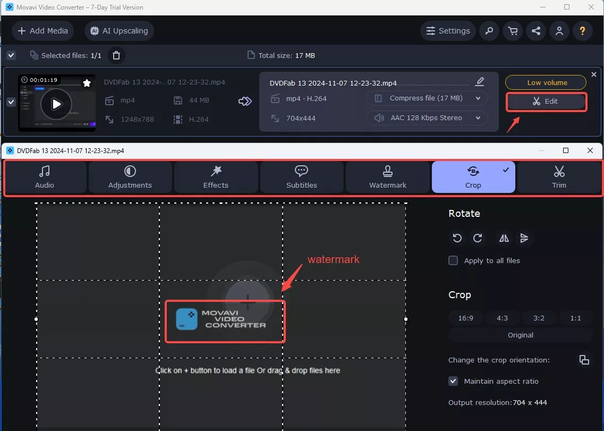
Task: Open the shopping cart icon
Action: tap(513, 31)
